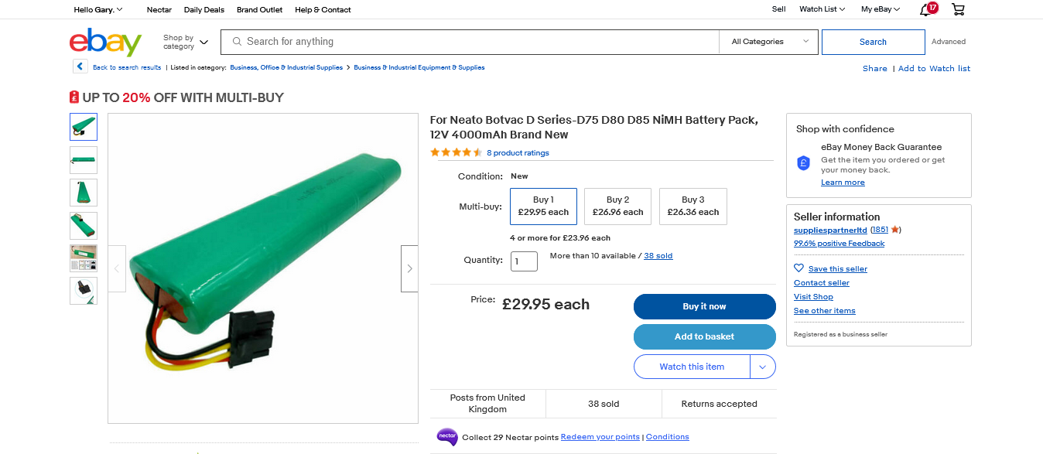The image size is (1043, 454).
Task: Open the notifications bell icon
Action: 925,9
